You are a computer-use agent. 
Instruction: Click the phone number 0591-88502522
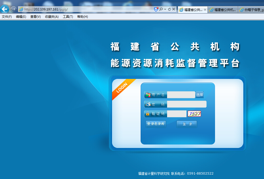(200, 174)
